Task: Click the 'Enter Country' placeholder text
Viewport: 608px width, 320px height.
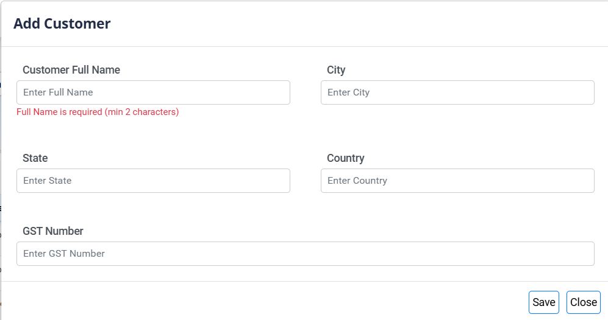Action: coord(357,181)
